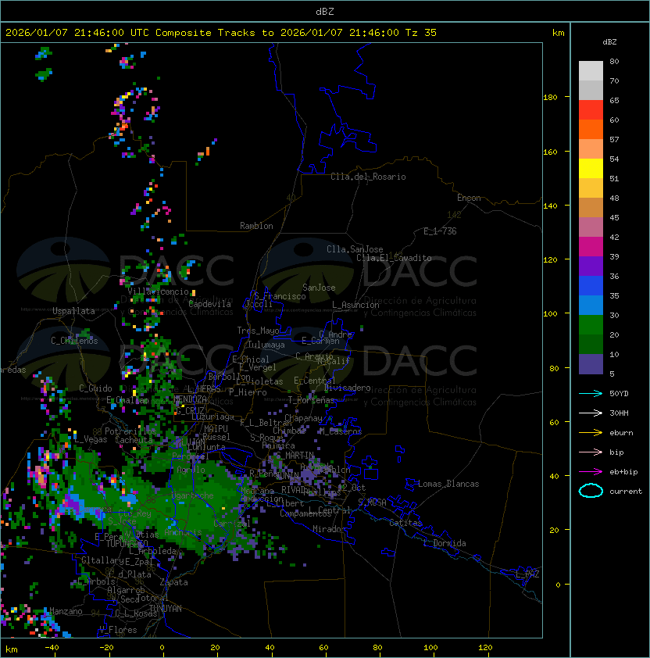Select the 'Capdevila' map label

tap(209, 304)
